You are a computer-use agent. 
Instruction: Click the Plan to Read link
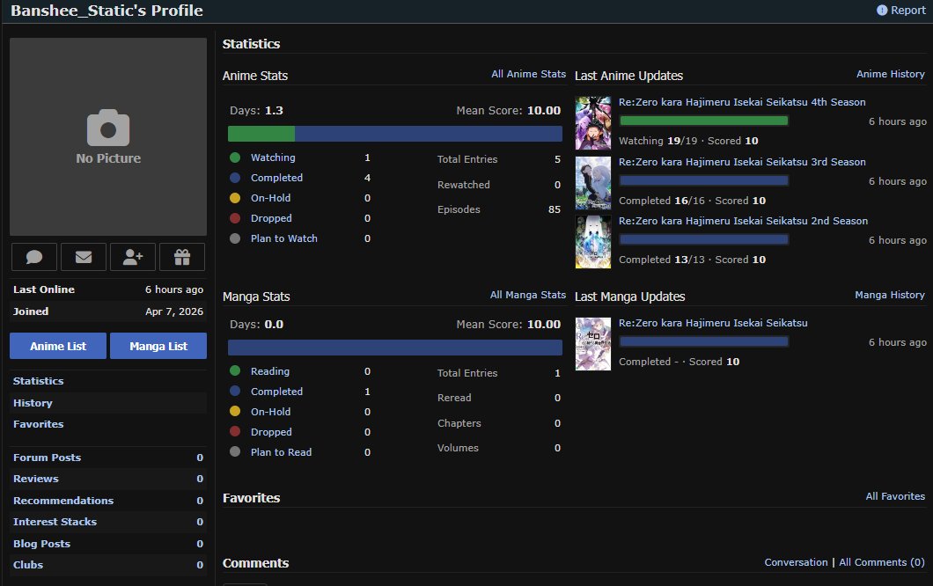[x=281, y=452]
